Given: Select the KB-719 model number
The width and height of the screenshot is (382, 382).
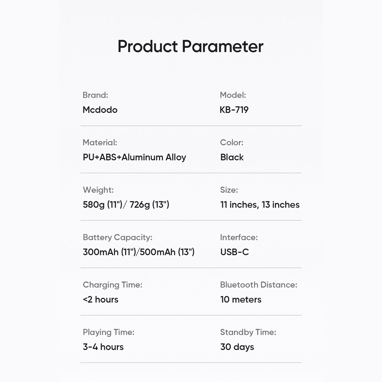Looking at the screenshot, I should [x=234, y=110].
